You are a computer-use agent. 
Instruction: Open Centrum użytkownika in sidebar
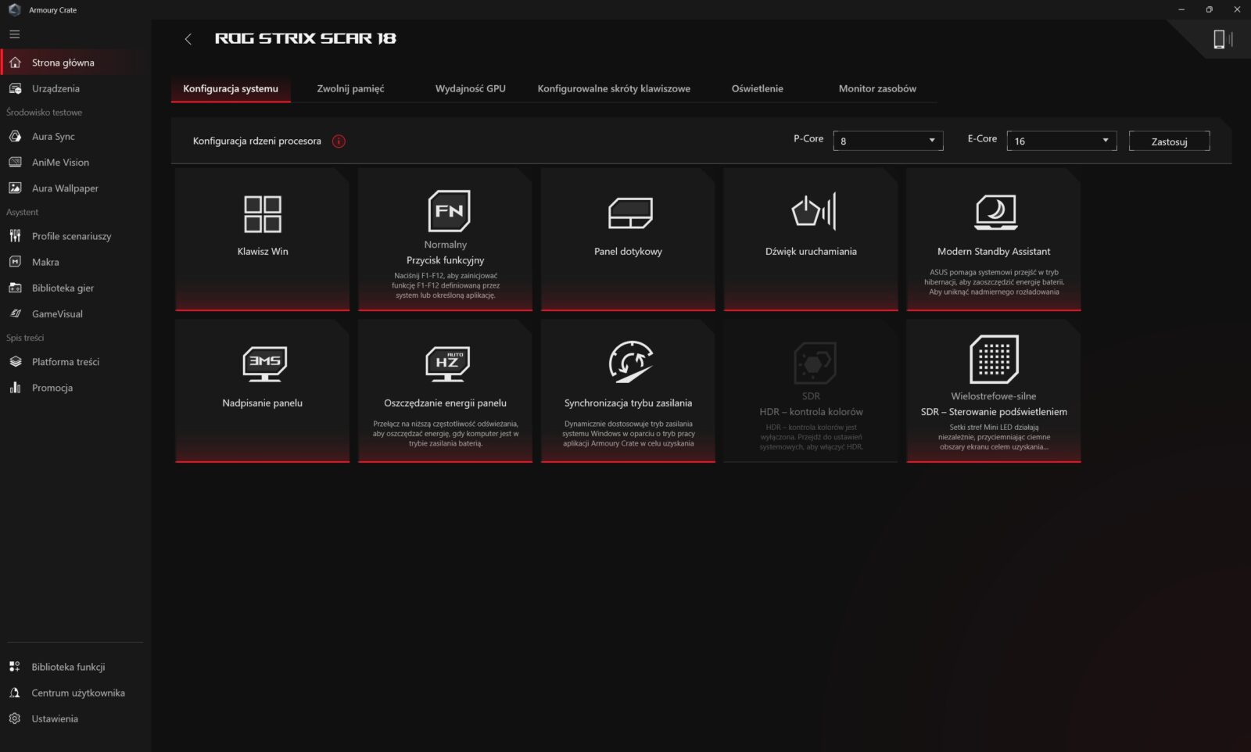tap(77, 693)
